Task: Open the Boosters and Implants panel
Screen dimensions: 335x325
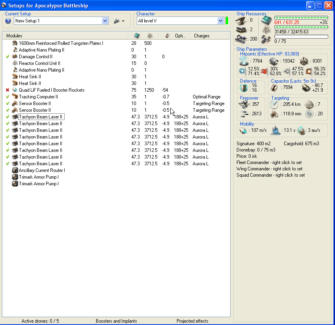Action: click(x=116, y=321)
